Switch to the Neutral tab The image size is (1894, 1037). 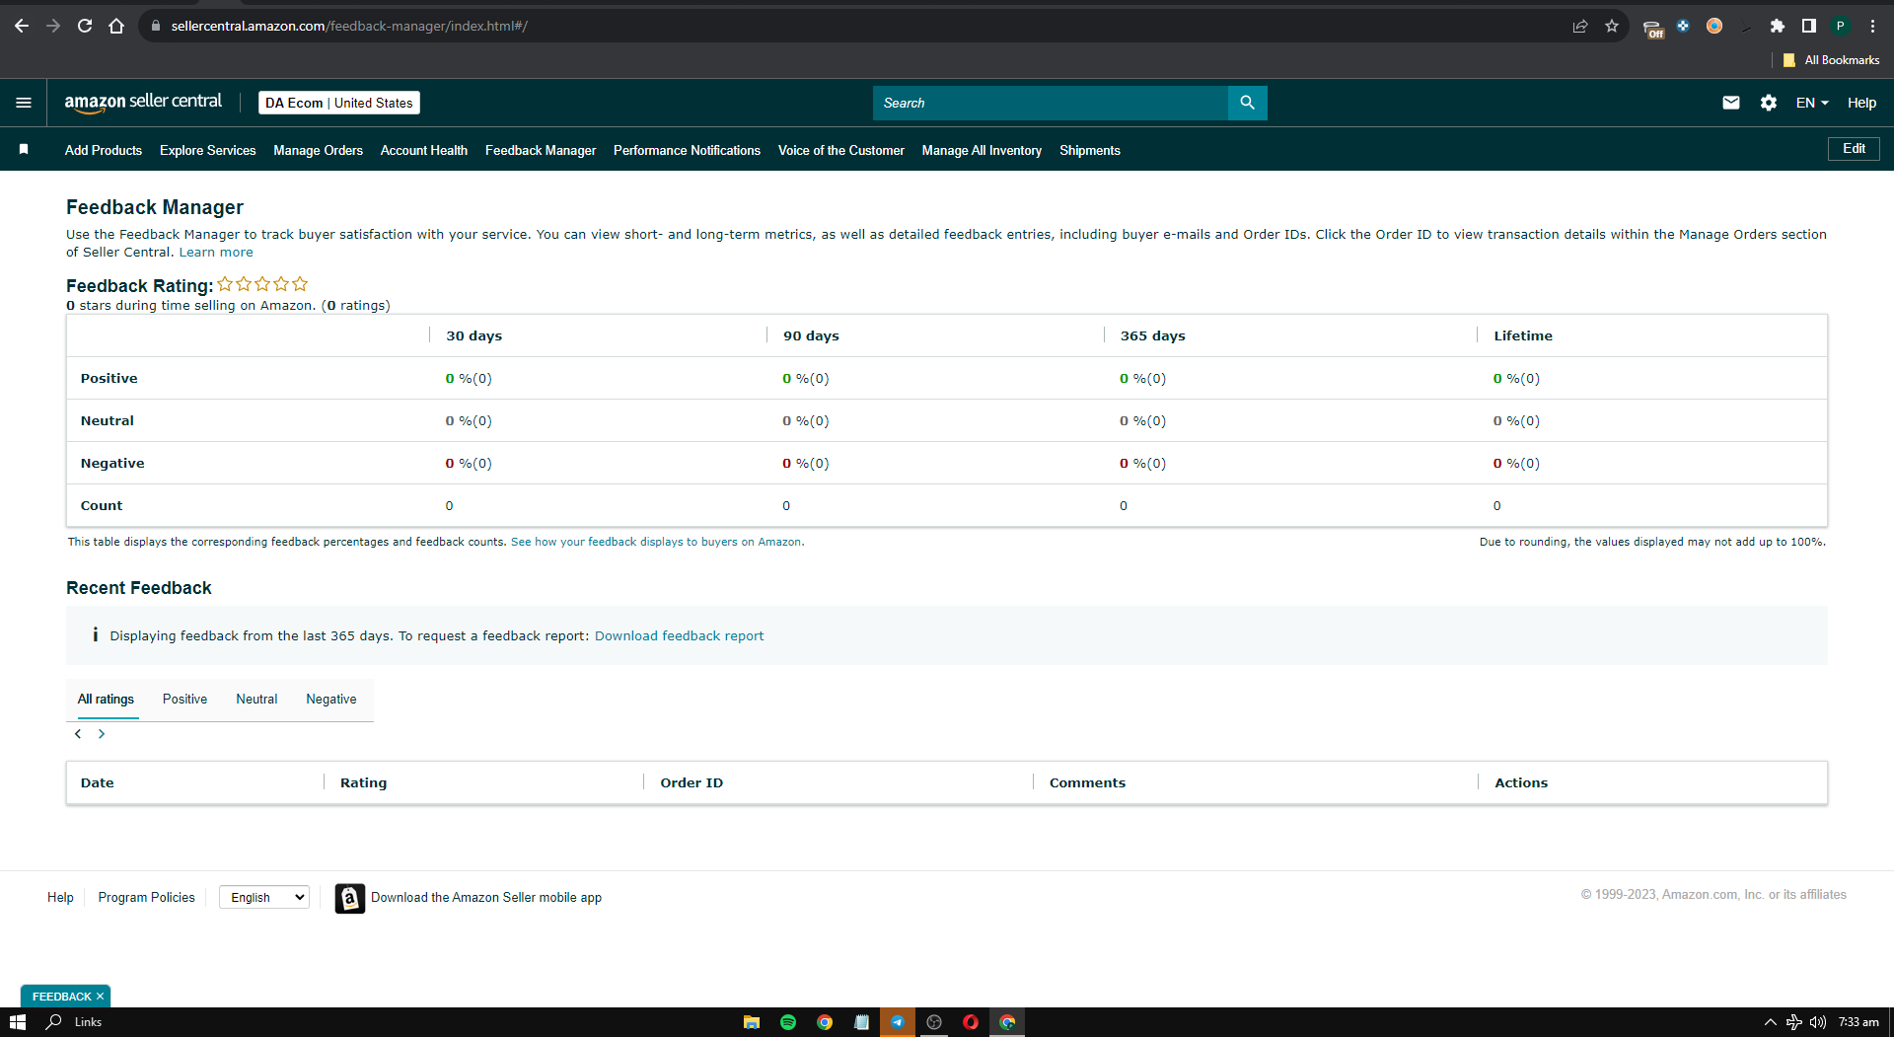256,700
